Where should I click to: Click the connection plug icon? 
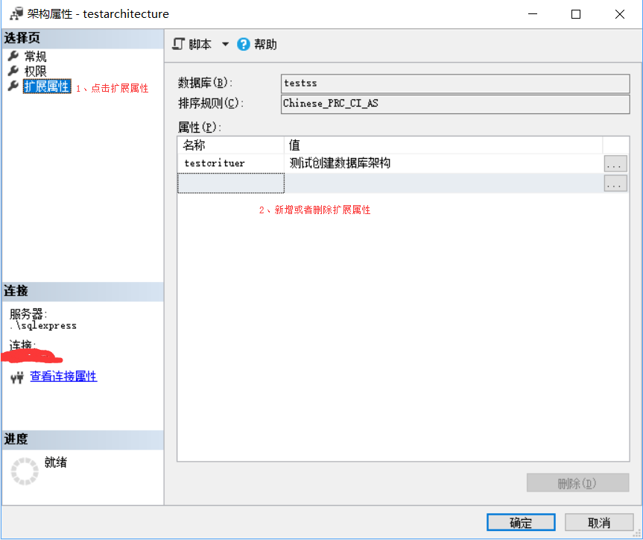pos(17,377)
